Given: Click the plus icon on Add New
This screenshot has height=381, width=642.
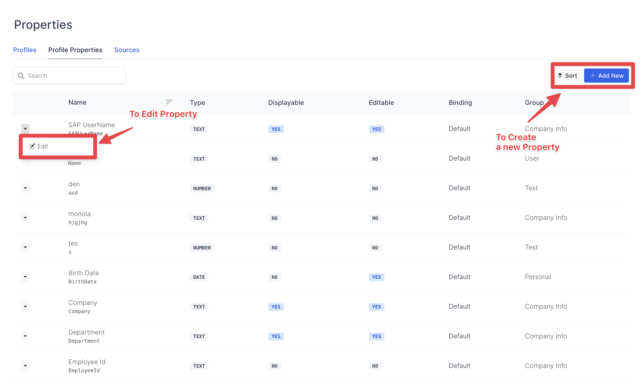Looking at the screenshot, I should pos(593,76).
